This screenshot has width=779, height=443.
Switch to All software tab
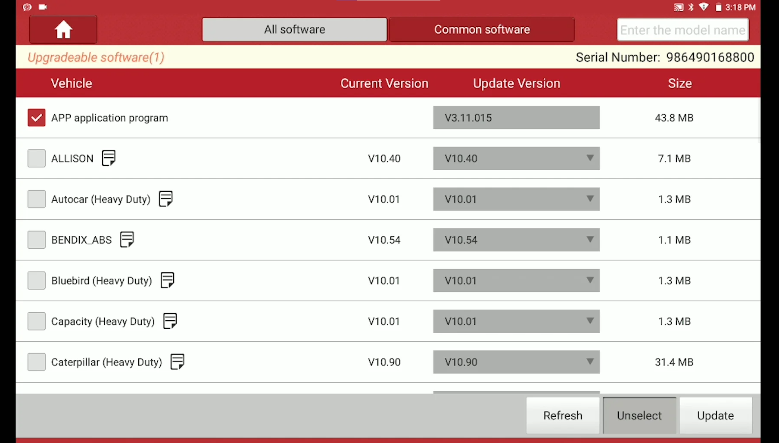pyautogui.click(x=294, y=29)
